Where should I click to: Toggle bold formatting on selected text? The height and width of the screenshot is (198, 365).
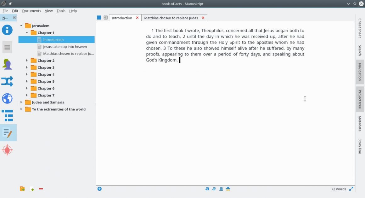point(207,189)
